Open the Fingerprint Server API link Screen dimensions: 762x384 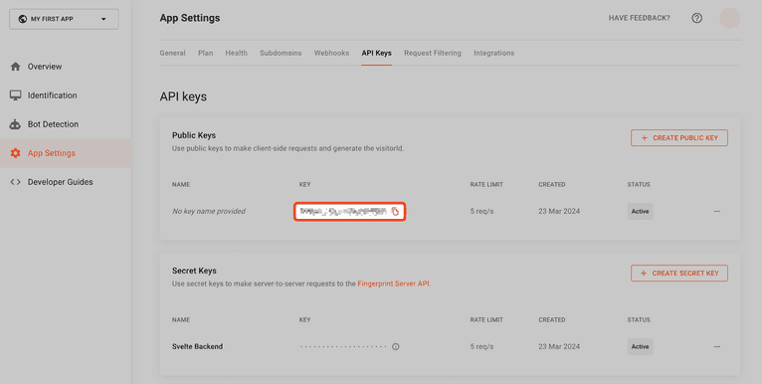click(393, 284)
